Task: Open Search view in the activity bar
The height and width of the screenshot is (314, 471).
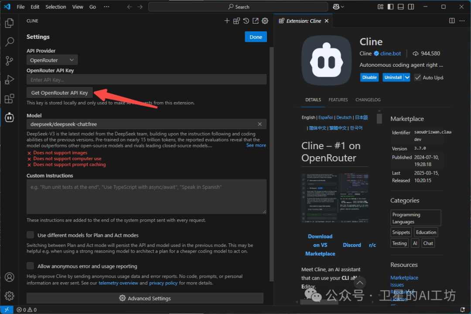Action: click(x=9, y=41)
